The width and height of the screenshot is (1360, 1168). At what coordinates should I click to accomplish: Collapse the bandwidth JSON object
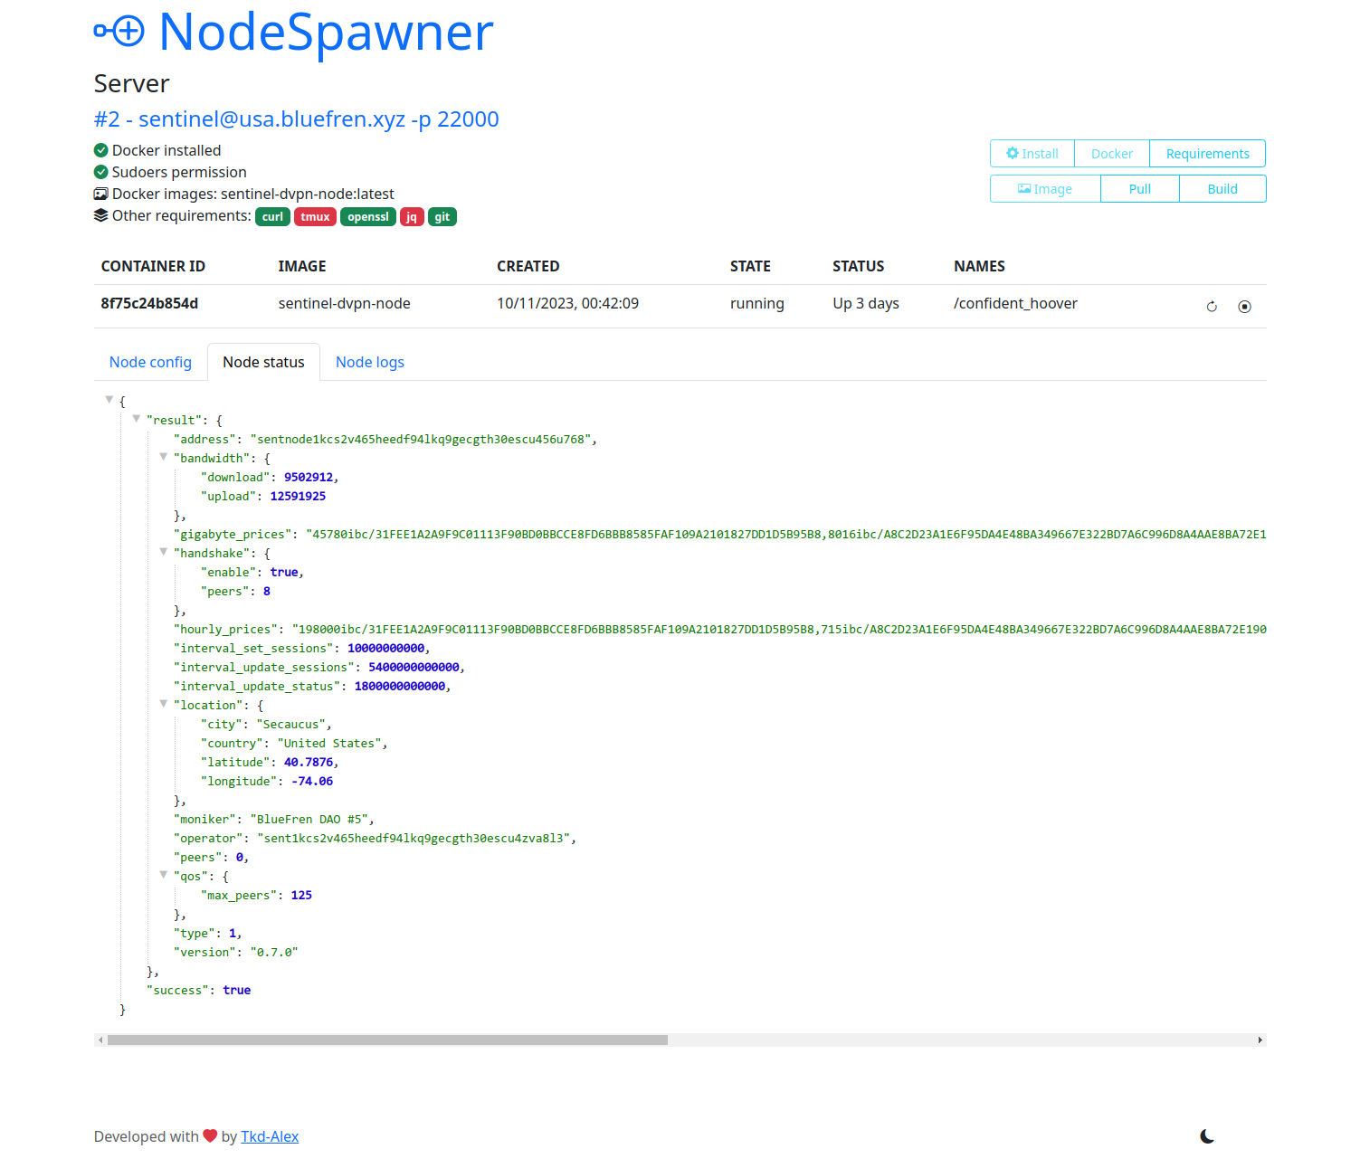click(164, 457)
